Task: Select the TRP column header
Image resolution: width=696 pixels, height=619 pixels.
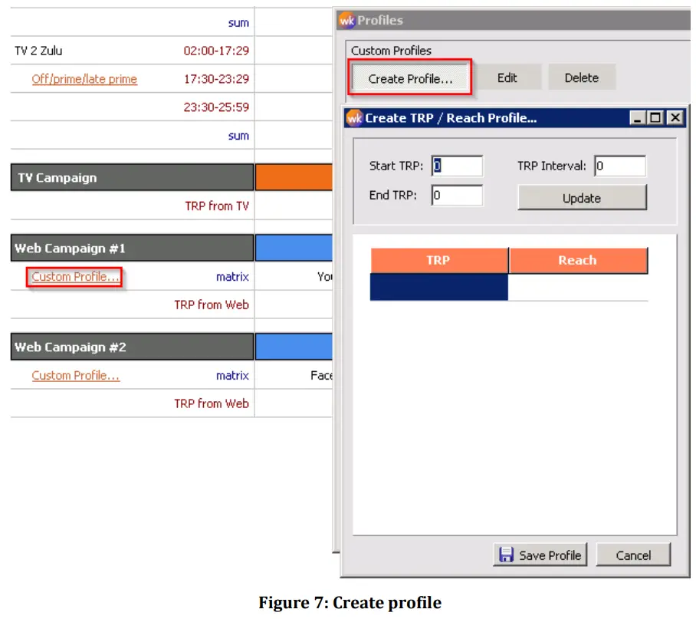Action: coord(438,260)
